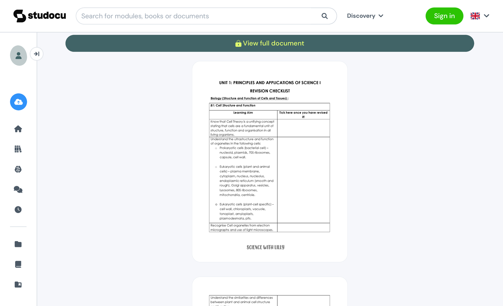Select the bookmark icon at sidebar bottom
This screenshot has height=306, width=503.
point(18,284)
